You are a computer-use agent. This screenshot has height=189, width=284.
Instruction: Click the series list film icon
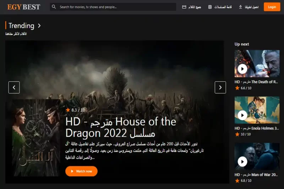point(210,7)
